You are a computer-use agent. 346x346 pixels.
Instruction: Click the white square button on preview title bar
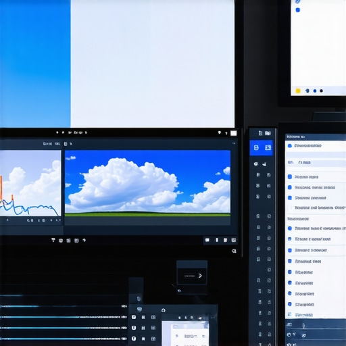point(234,133)
